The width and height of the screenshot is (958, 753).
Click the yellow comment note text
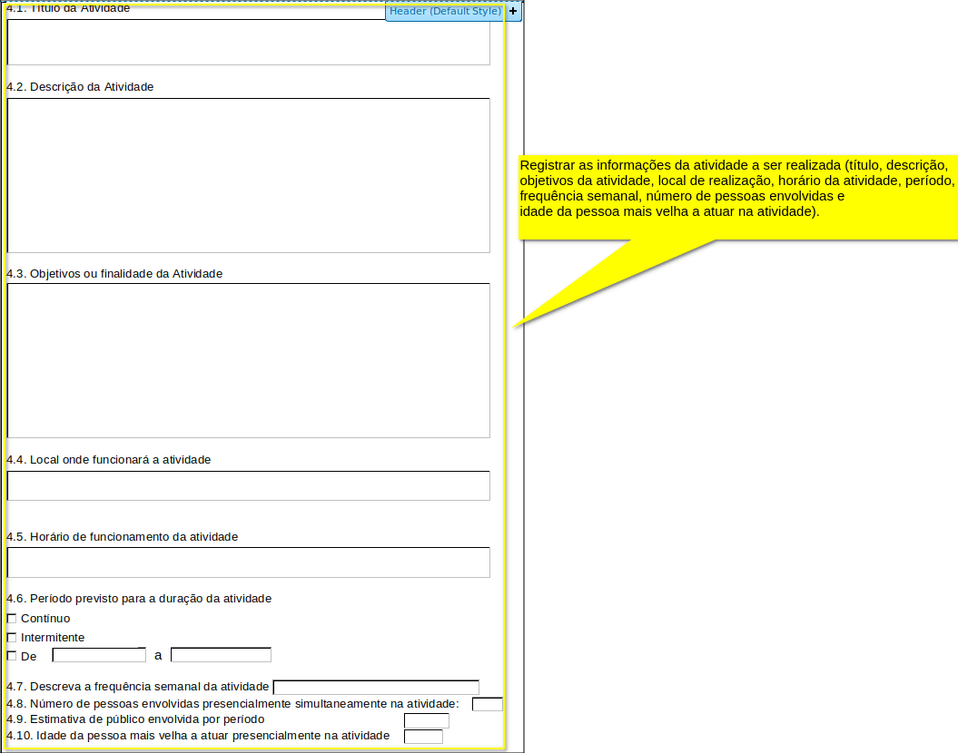pyautogui.click(x=736, y=189)
